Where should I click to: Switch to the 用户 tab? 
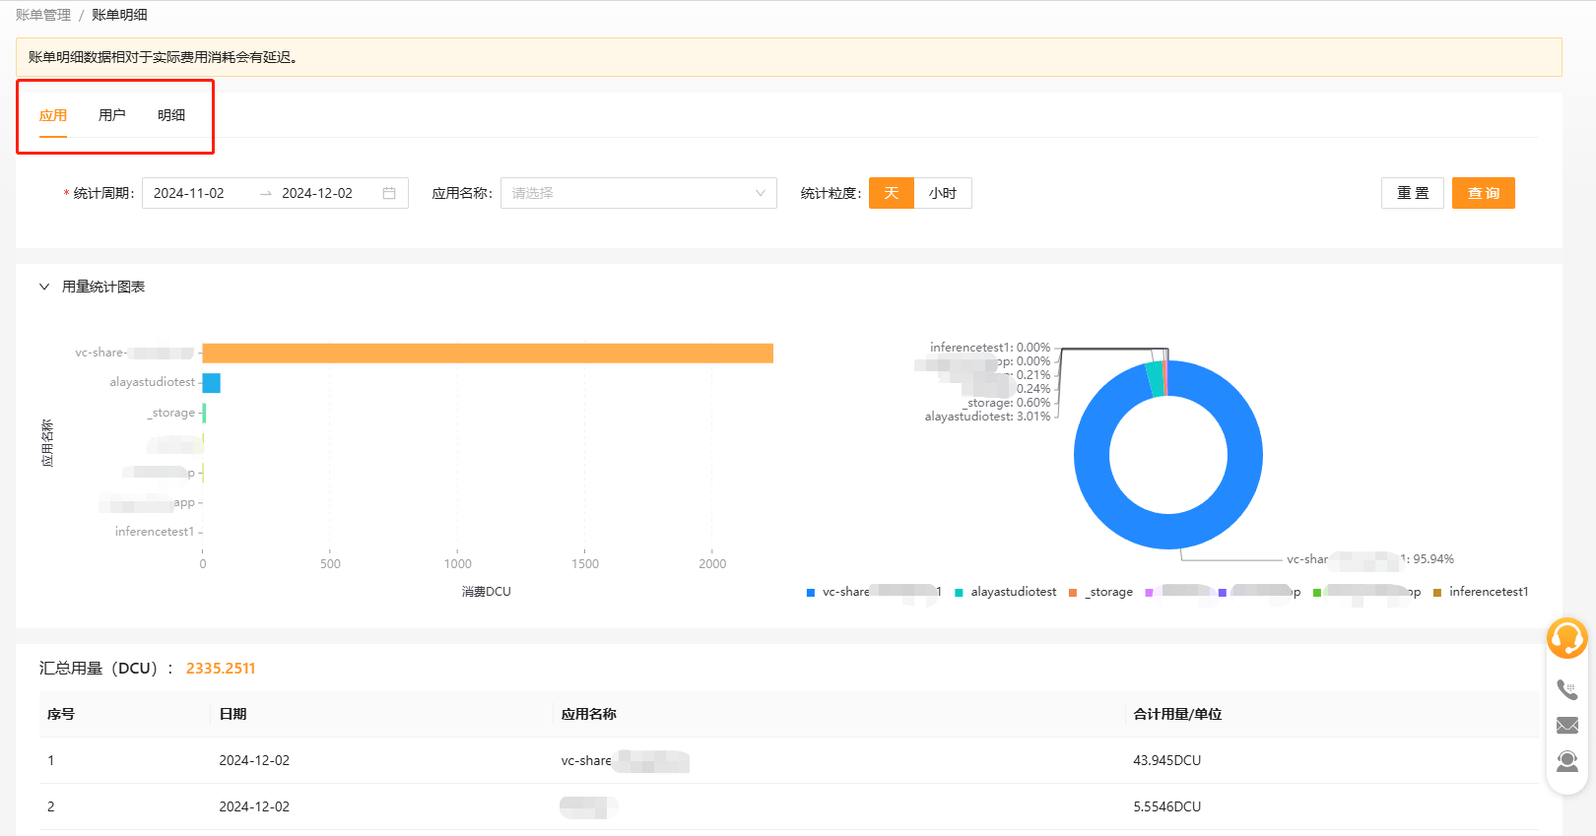(x=112, y=115)
